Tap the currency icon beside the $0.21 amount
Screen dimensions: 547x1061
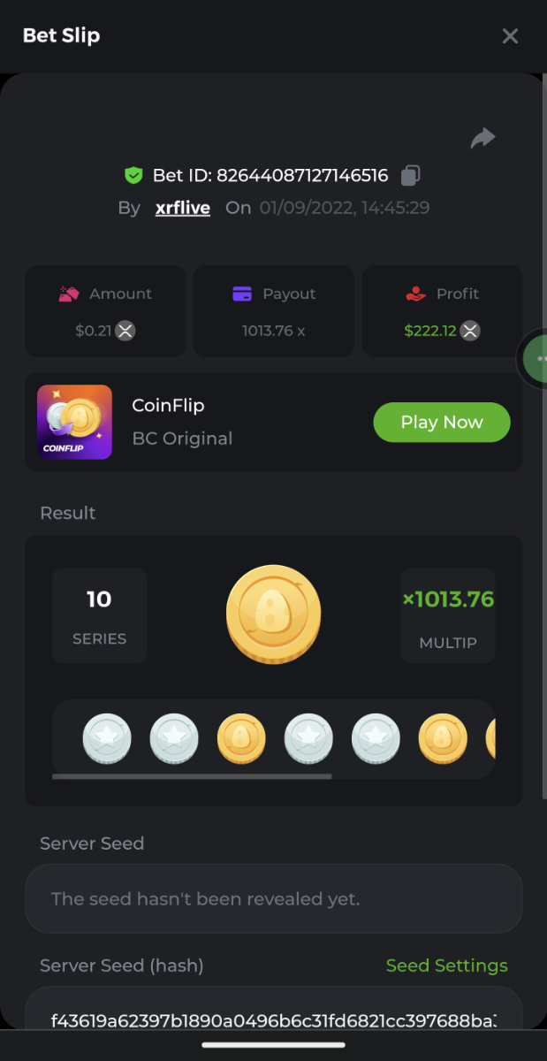click(125, 331)
